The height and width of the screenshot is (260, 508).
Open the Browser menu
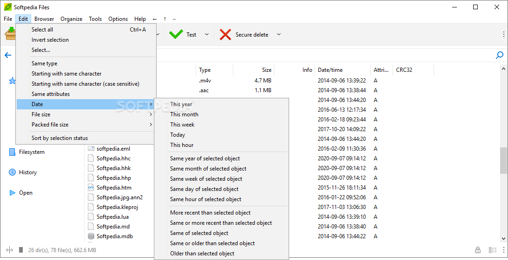[44, 19]
